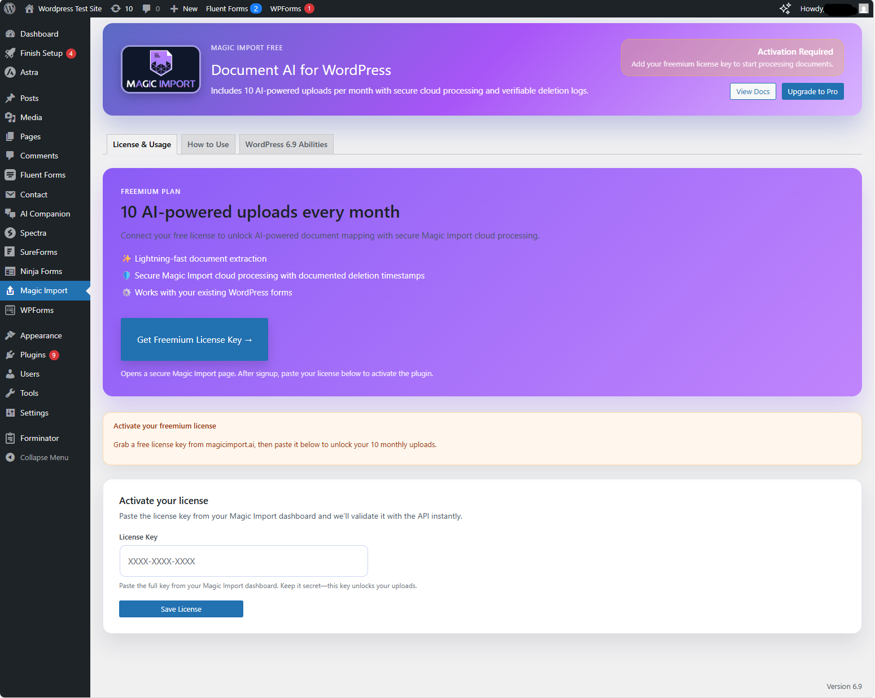Click the WordPress logo in admin bar
This screenshot has height=698, width=875.
coord(10,8)
